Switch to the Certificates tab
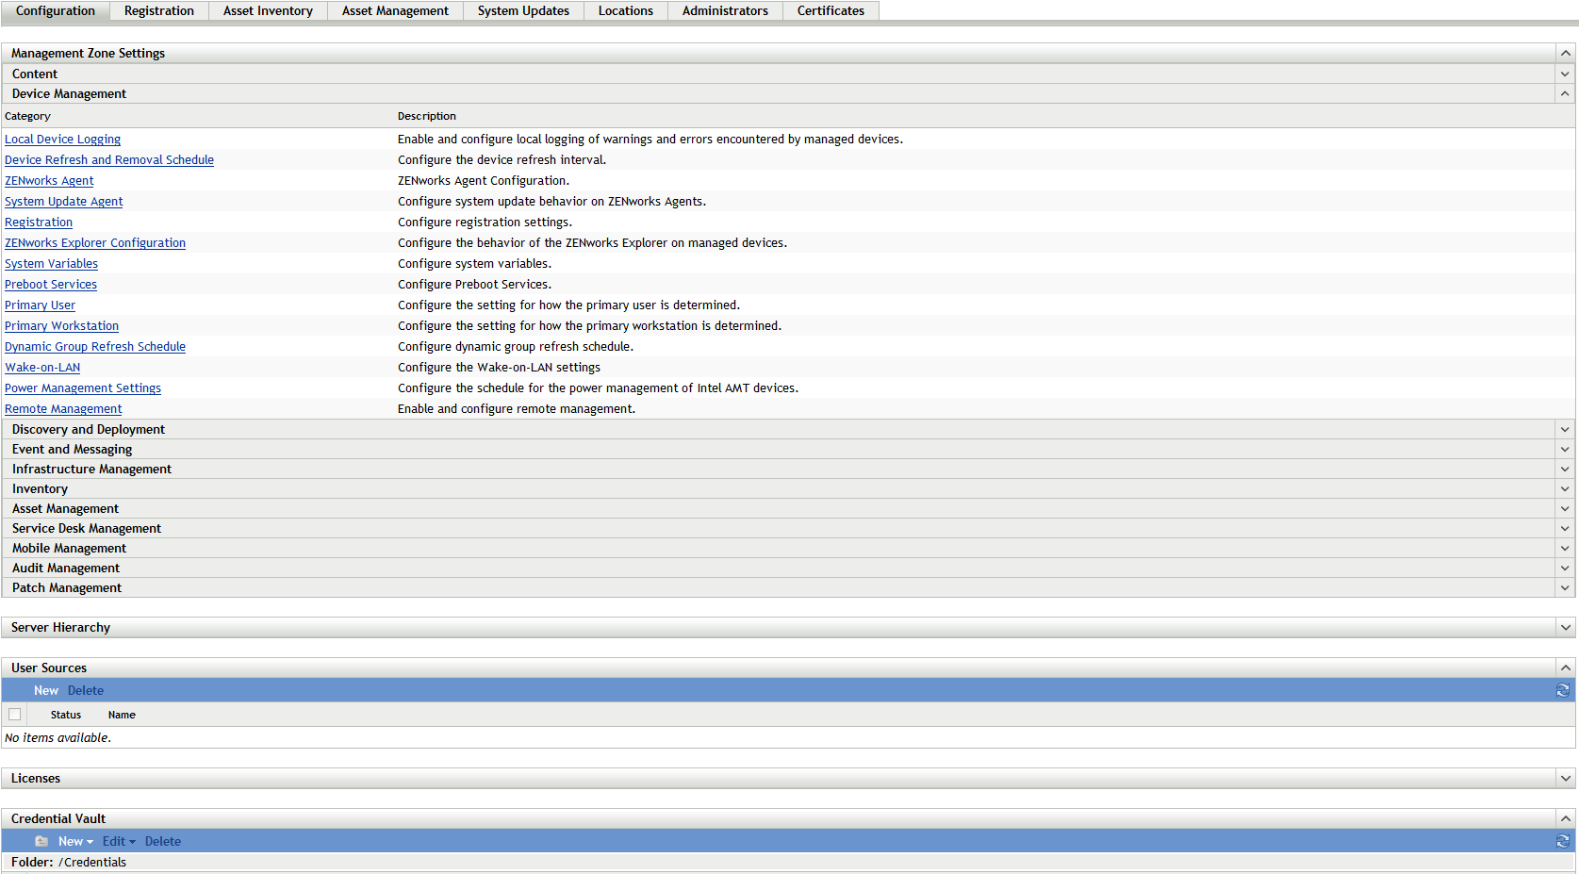The height and width of the screenshot is (874, 1579). point(830,10)
